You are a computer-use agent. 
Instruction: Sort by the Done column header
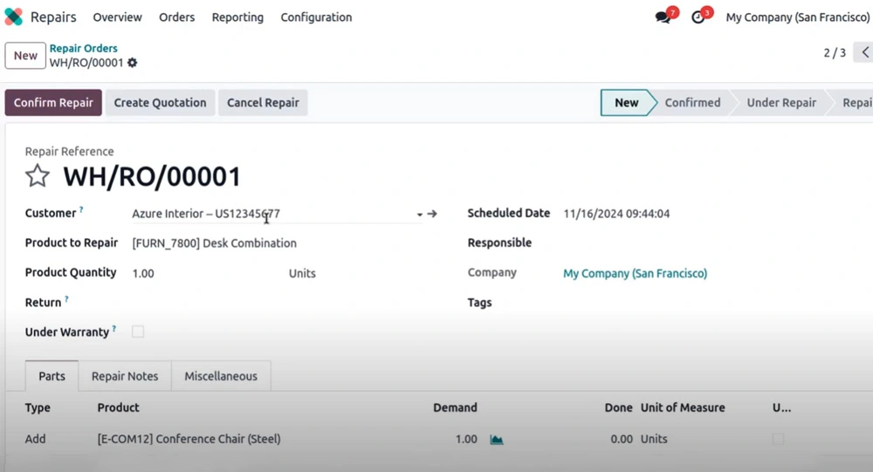619,407
